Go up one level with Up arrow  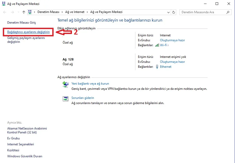24,12
